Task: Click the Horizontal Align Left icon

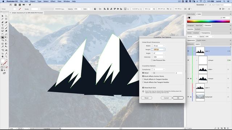Action: pos(105,9)
